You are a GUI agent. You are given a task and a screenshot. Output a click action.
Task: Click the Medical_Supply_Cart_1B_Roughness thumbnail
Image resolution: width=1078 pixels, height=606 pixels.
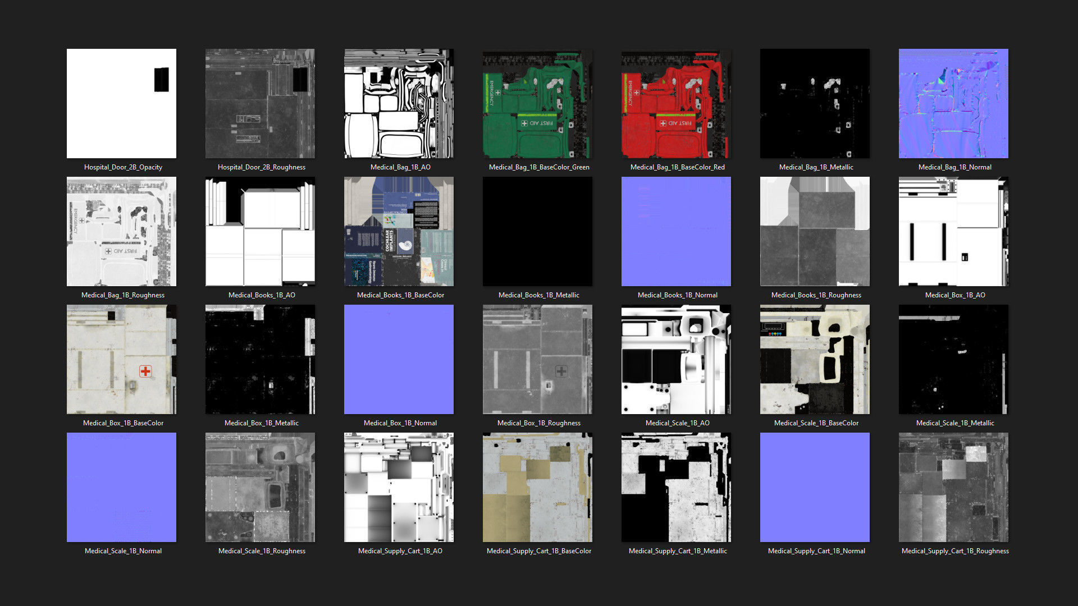pyautogui.click(x=953, y=487)
